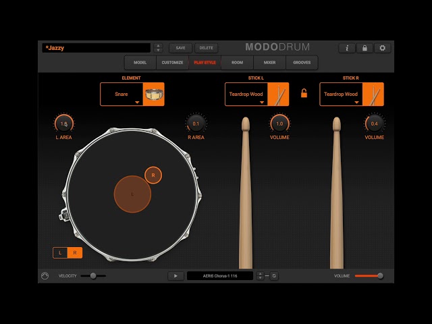Click the MIDI velocity curve icon
Image resolution: width=432 pixels, height=324 pixels.
tap(45, 276)
